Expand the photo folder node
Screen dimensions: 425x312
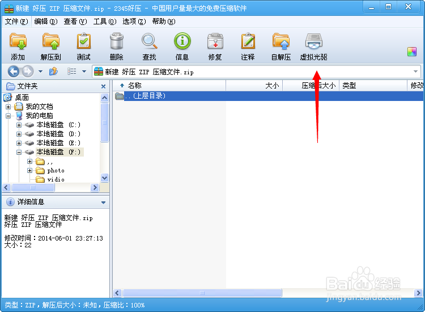tap(30, 170)
